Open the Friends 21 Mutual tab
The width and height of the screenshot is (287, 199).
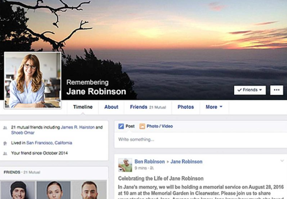148,107
